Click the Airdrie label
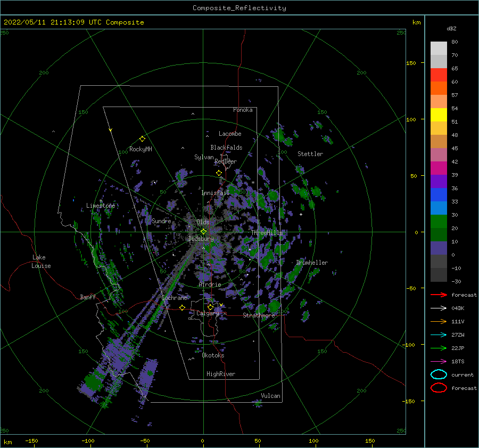 pyautogui.click(x=210, y=284)
